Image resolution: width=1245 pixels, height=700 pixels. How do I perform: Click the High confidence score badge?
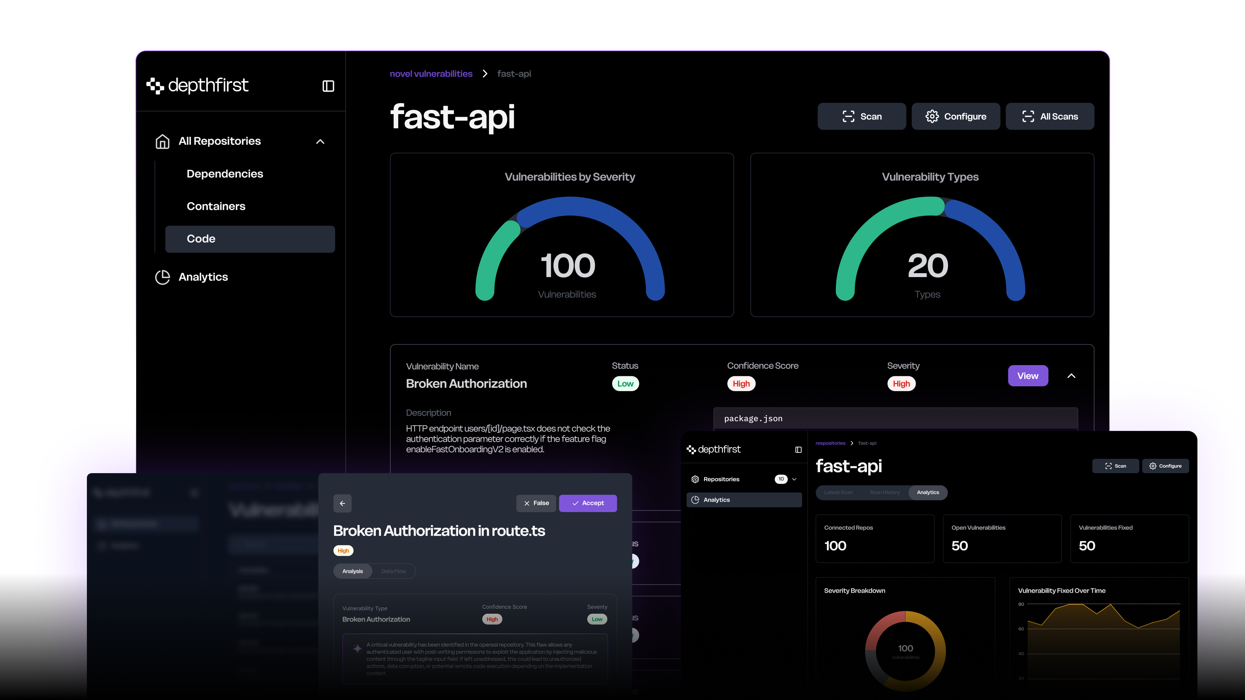(x=741, y=384)
